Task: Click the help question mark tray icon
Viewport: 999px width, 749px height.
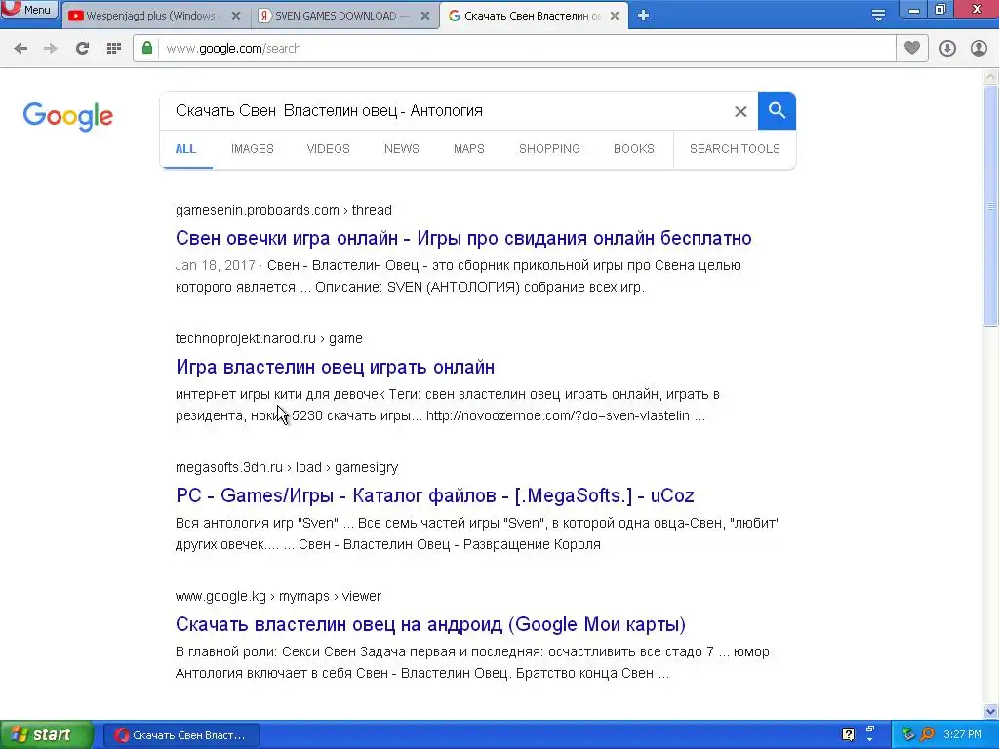Action: pos(848,735)
